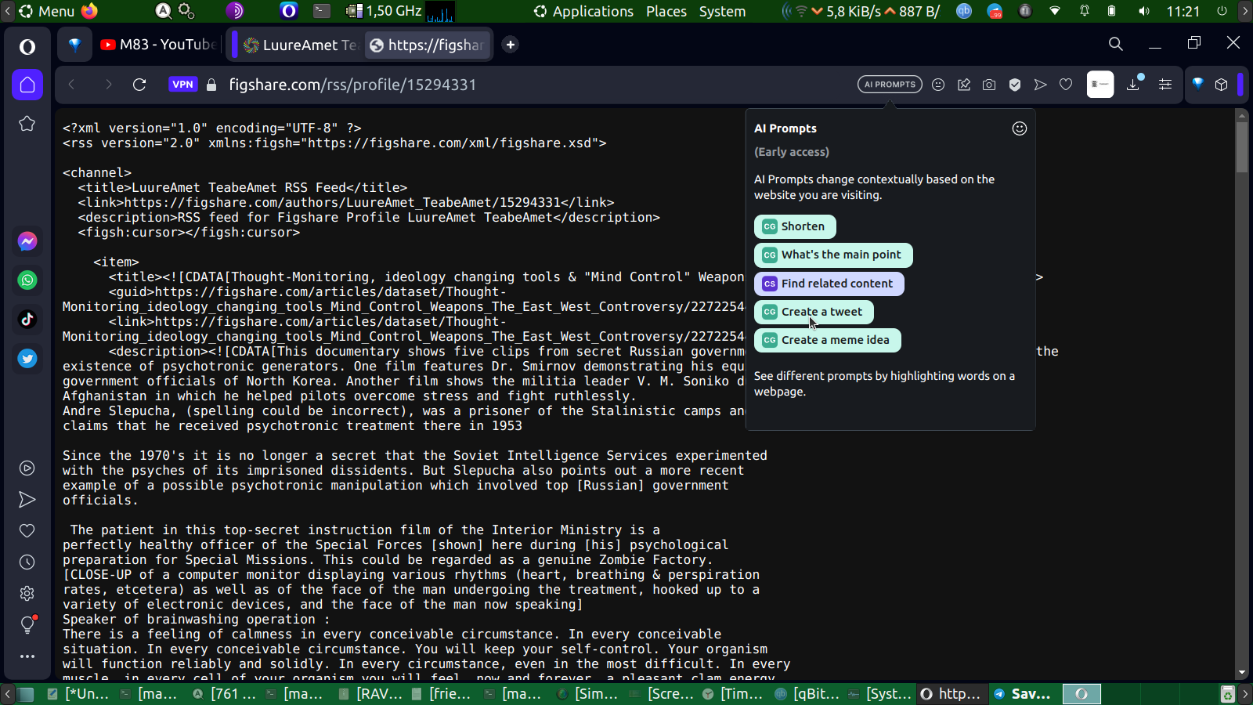This screenshot has height=705, width=1253.
Task: Switch to the M83 - YouTube tab
Action: [159, 45]
